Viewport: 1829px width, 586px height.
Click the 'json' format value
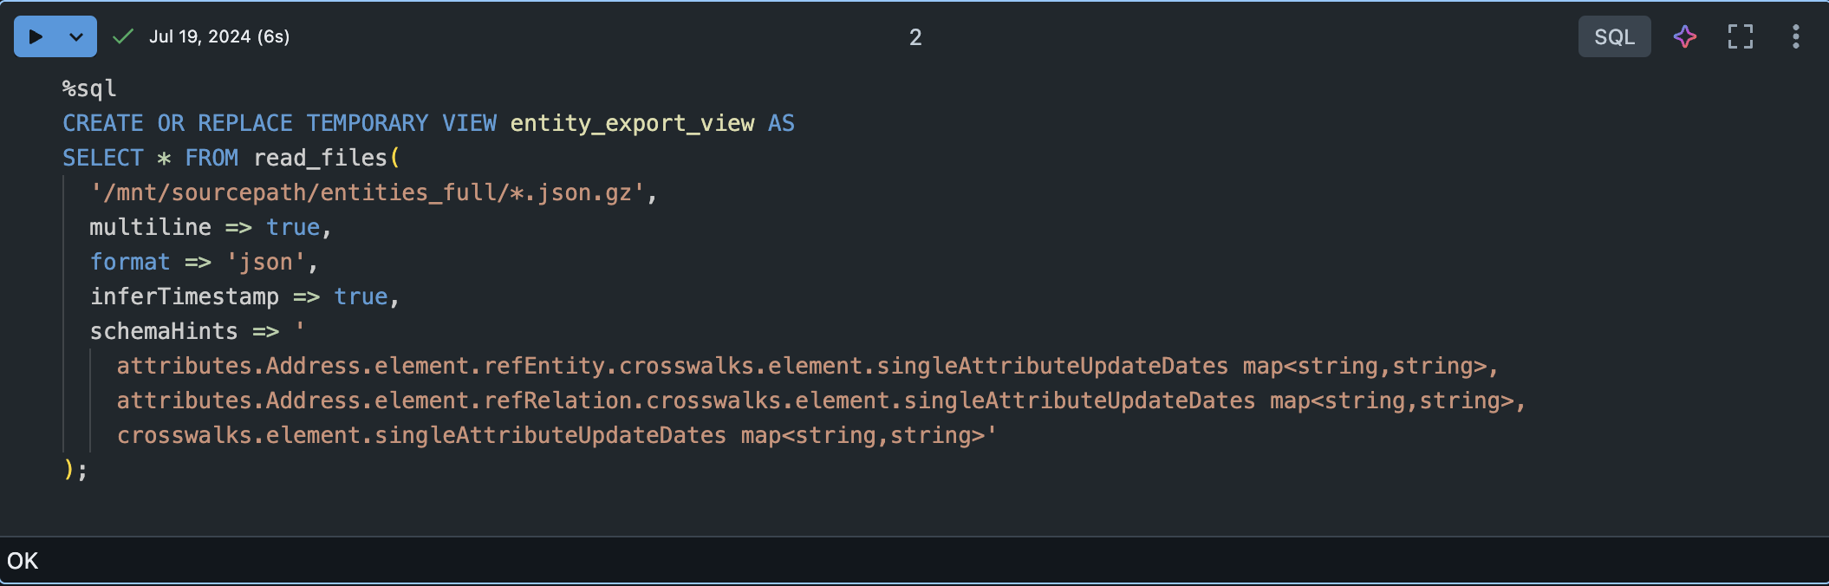click(x=265, y=262)
